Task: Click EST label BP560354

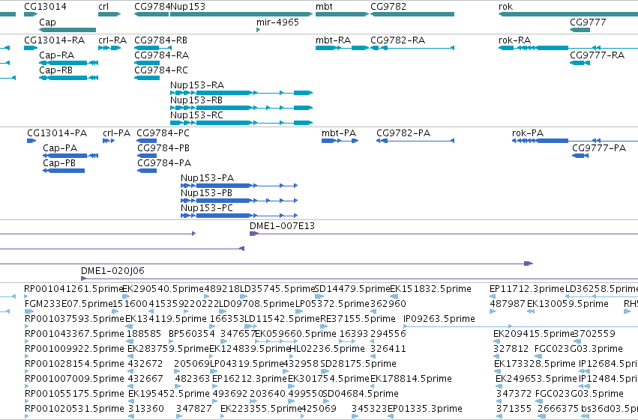Action: pos(192,334)
